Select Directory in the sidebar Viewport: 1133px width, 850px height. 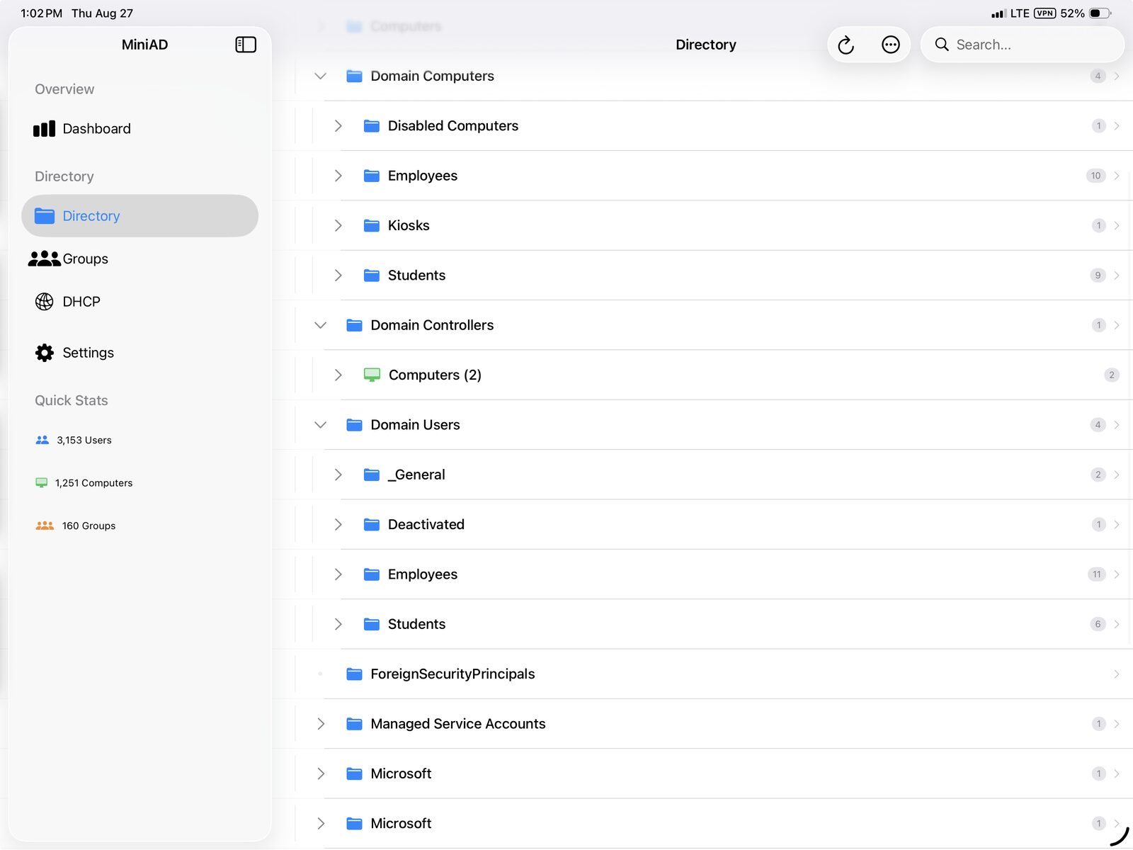pyautogui.click(x=140, y=216)
